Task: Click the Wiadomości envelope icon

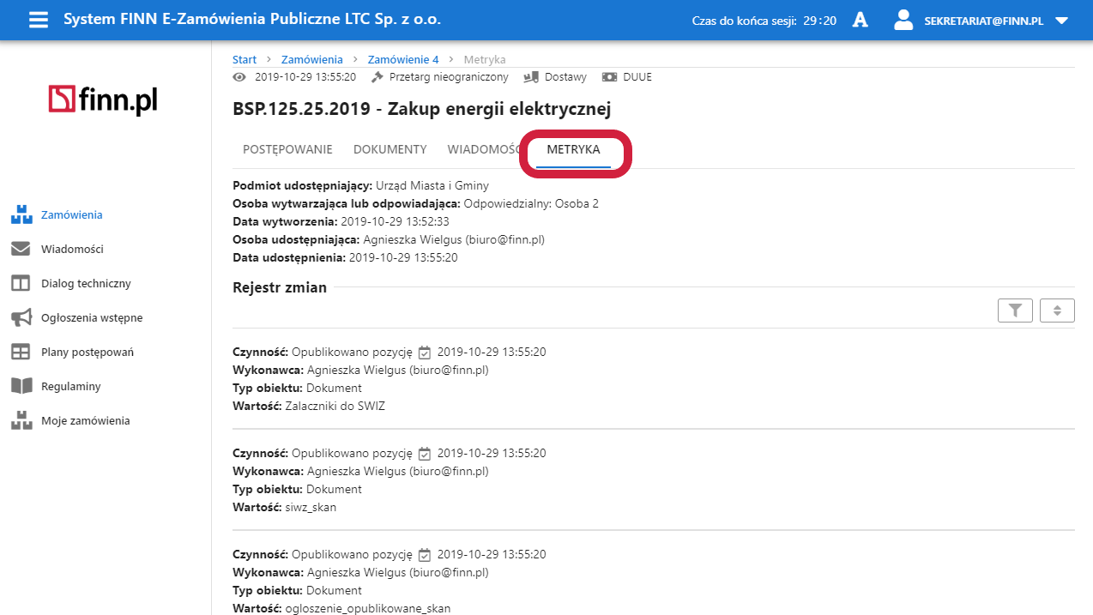Action: point(21,250)
